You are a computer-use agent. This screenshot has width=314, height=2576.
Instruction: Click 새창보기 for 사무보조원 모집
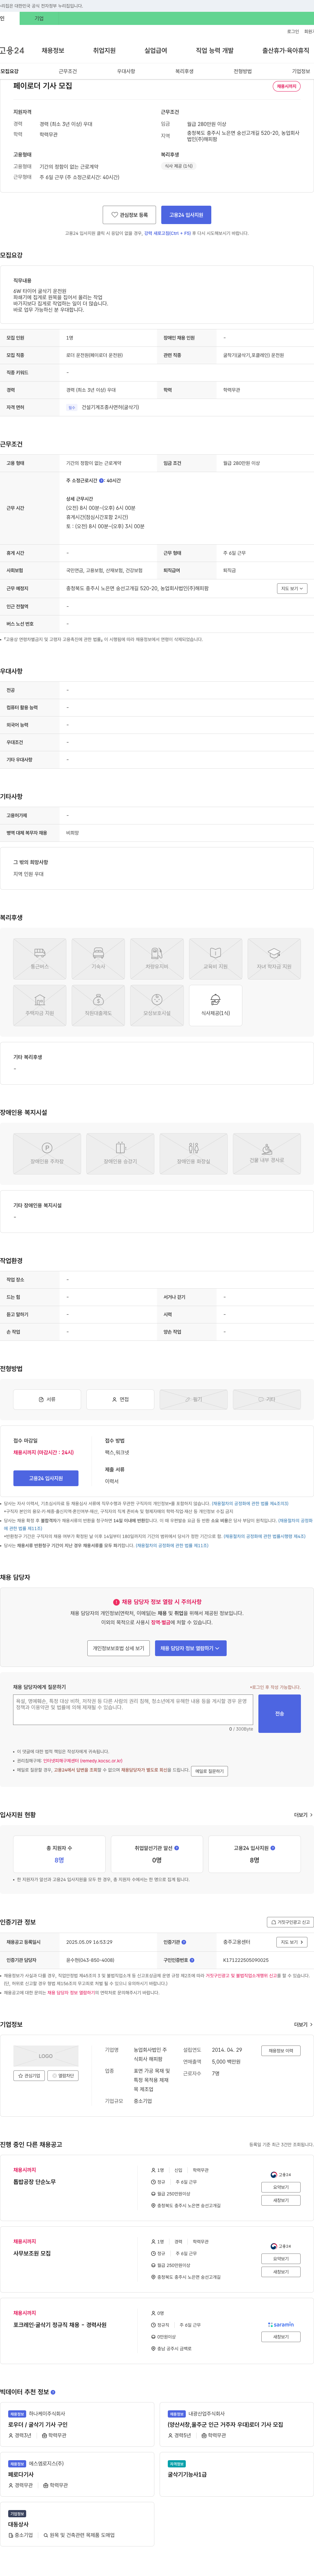[x=281, y=2272]
